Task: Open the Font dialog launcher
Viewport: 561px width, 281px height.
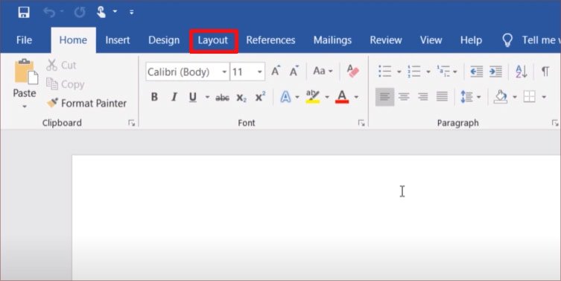Action: point(361,123)
